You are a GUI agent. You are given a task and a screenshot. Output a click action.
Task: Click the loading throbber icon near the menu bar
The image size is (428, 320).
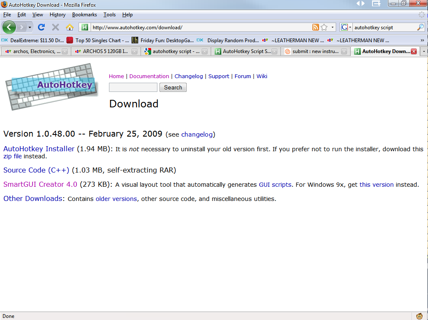(422, 15)
